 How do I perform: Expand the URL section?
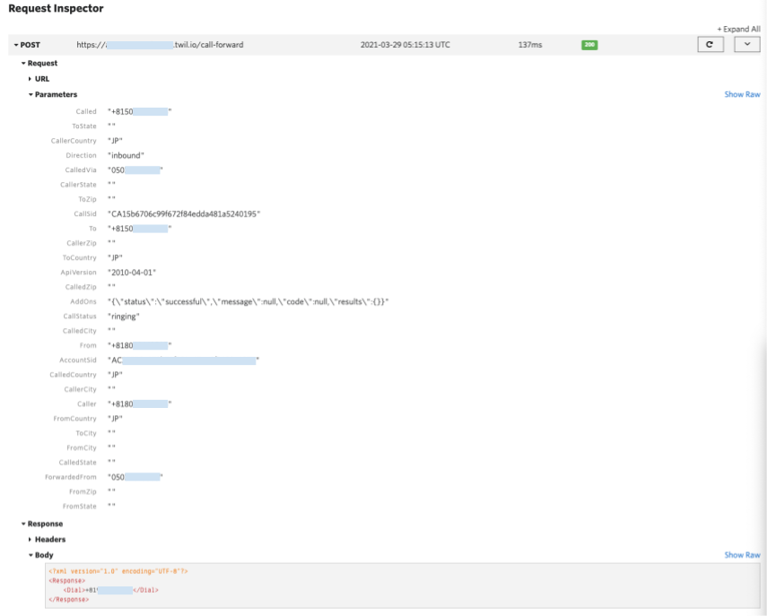(x=39, y=79)
